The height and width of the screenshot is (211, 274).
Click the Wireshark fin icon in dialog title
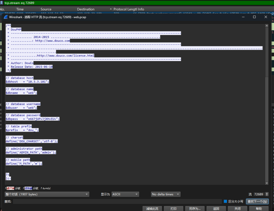click(x=6, y=17)
